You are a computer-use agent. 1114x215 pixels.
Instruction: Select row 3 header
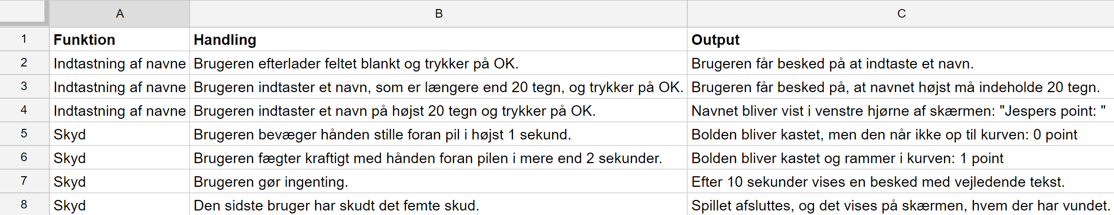(24, 87)
